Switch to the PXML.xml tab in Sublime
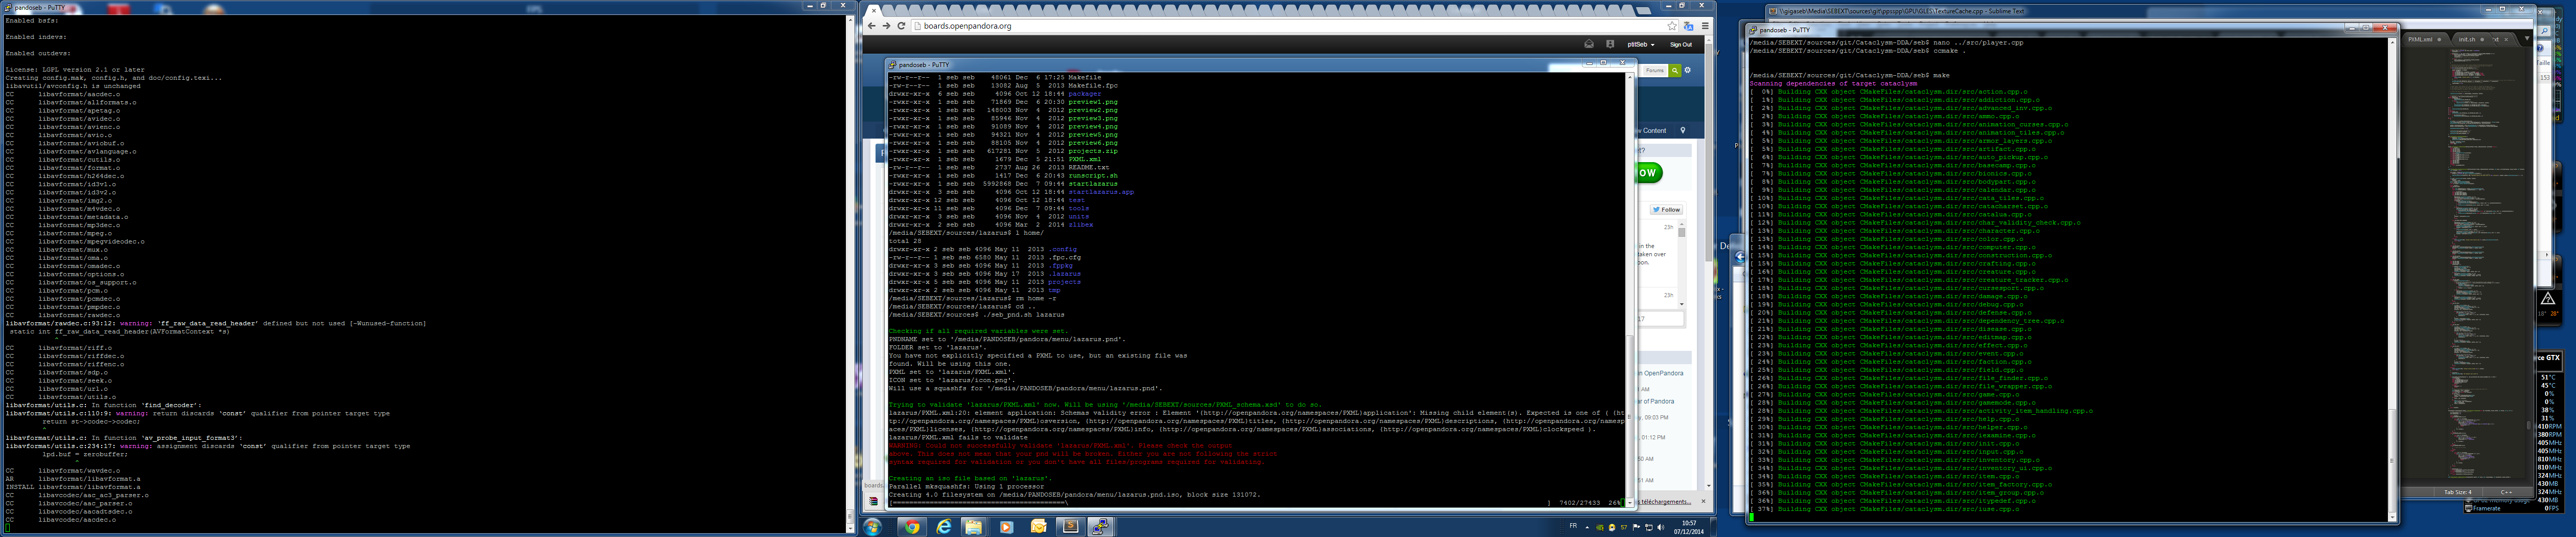The image size is (2576, 537). pyautogui.click(x=2420, y=39)
